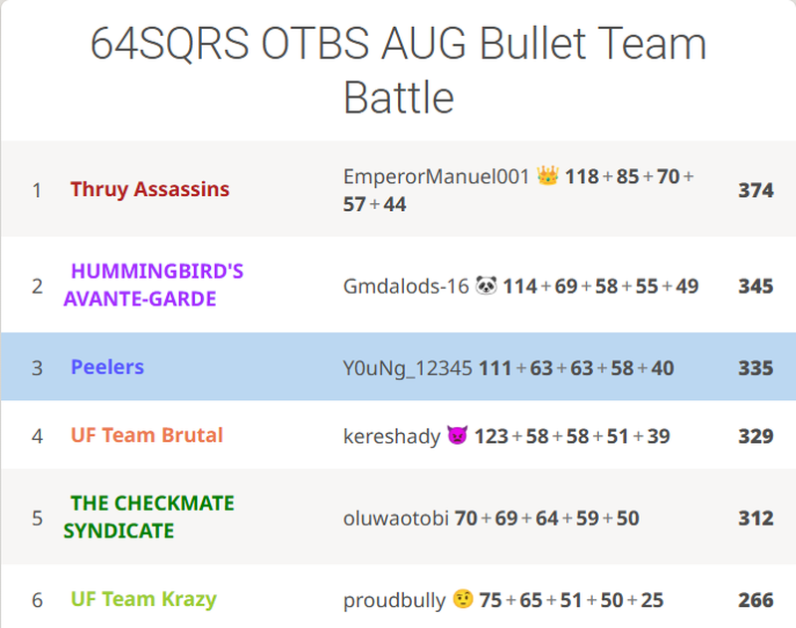Screen dimensions: 796x628
Task: Click player name oluwaotobi
Action: click(395, 519)
